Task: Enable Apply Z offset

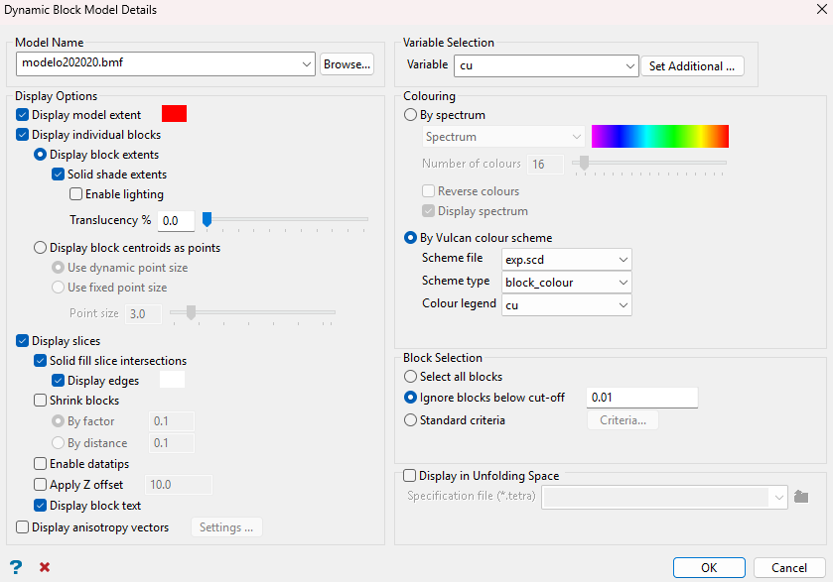Action: click(41, 485)
